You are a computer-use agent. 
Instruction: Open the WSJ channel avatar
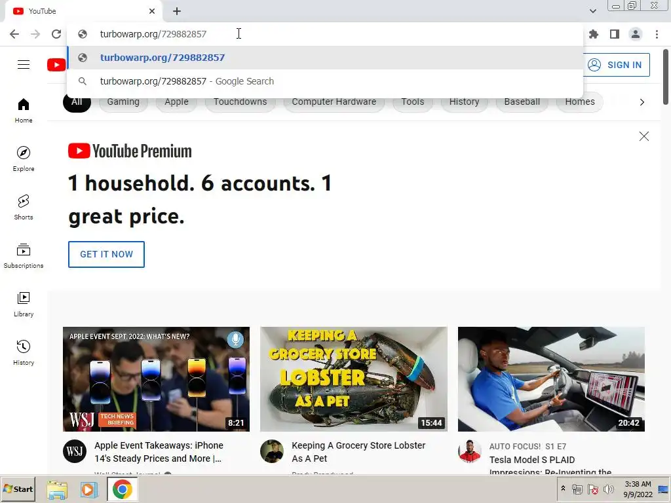(75, 451)
